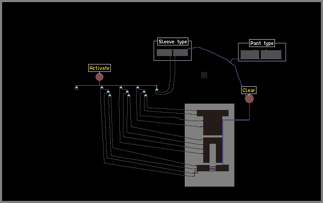Toggle the right Sleeve type block
The height and width of the screenshot is (203, 323).
click(x=180, y=53)
